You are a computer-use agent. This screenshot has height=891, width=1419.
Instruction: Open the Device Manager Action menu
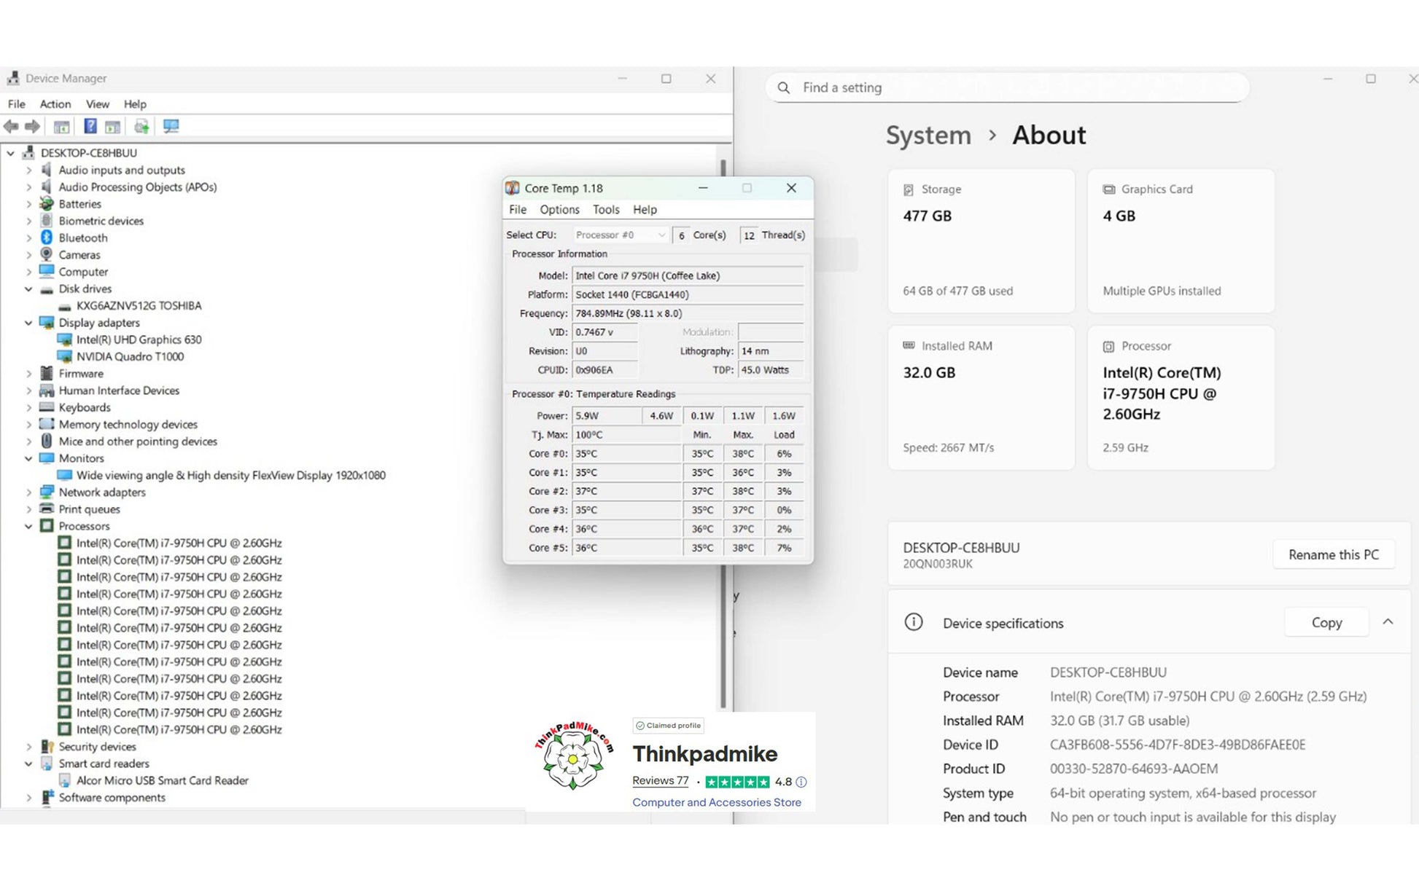pos(55,104)
